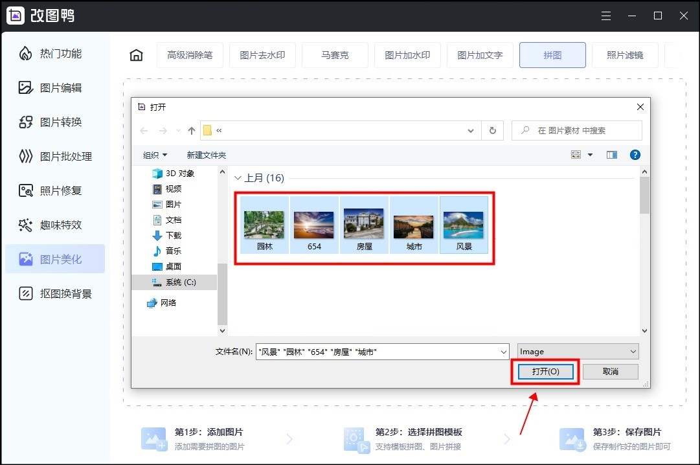This screenshot has height=465, width=700.
Task: Open the hamburger menu icon top right
Action: 606,15
